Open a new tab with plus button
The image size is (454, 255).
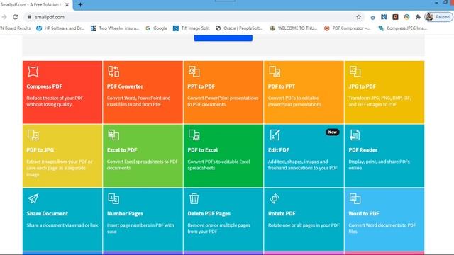pos(80,5)
